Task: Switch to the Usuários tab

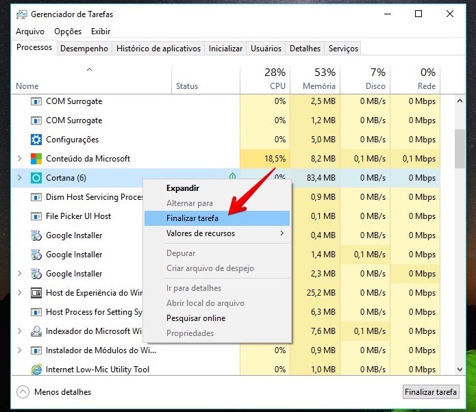Action: point(266,49)
